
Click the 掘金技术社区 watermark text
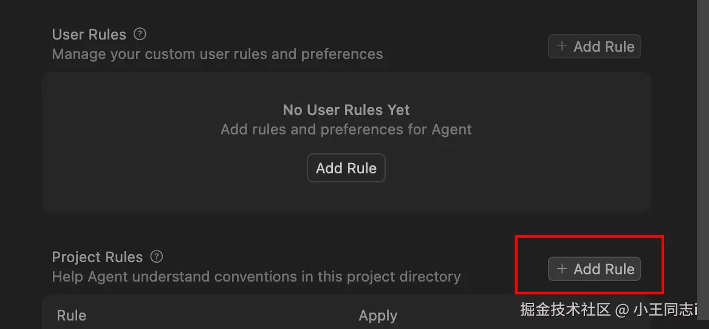click(565, 310)
